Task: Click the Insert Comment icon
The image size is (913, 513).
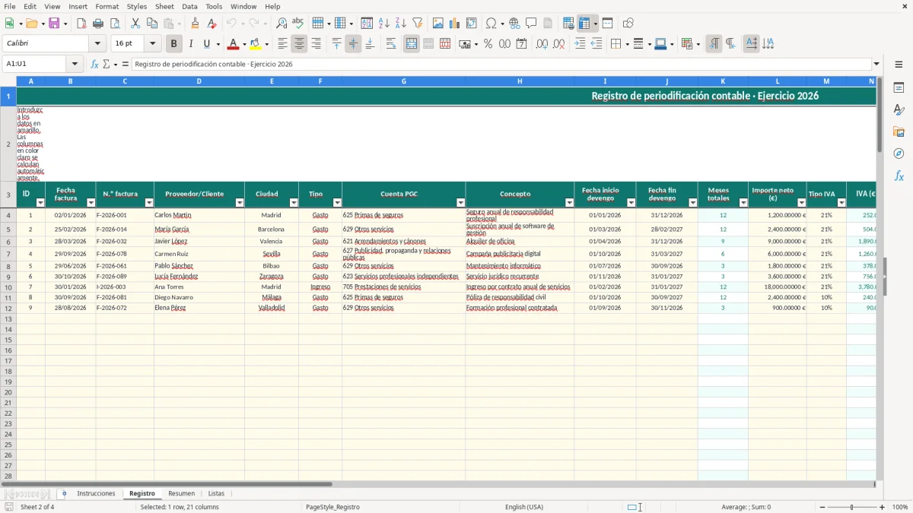Action: [531, 24]
